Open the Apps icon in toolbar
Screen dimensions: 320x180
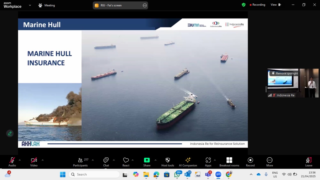click(208, 160)
